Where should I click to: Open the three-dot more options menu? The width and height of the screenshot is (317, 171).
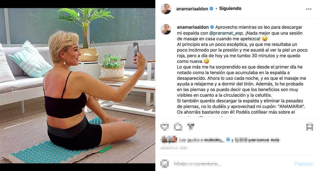click(309, 9)
